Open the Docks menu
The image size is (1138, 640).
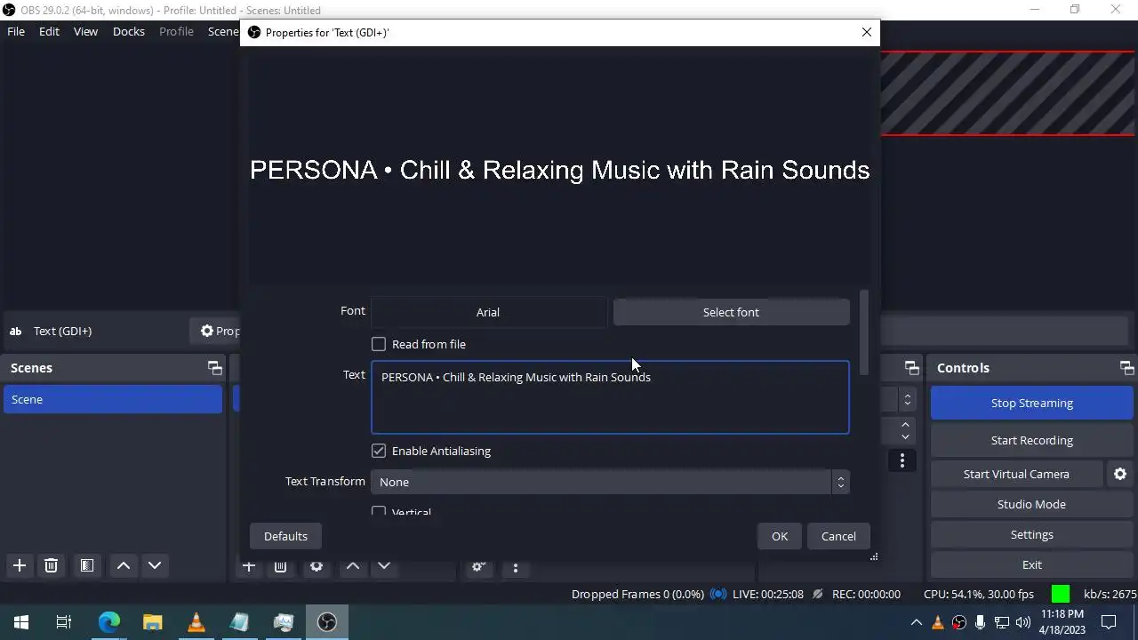128,31
